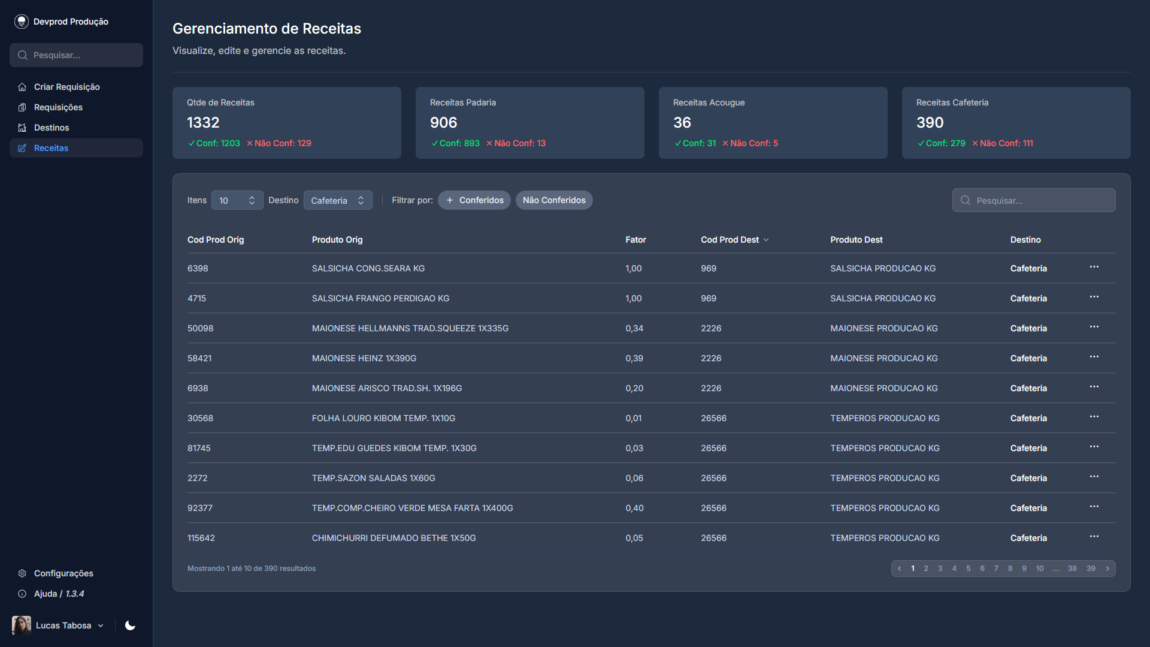Go to page 5 of results
The width and height of the screenshot is (1150, 647).
point(968,569)
